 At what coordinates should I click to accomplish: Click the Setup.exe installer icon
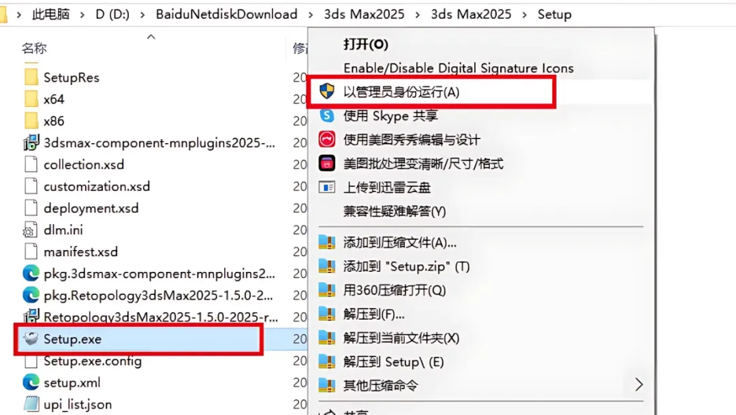[x=31, y=339]
